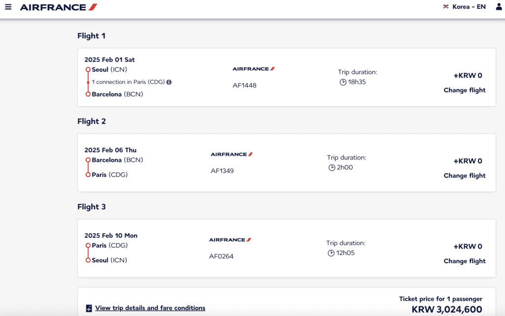Click info icon next to Paris connection

coord(169,82)
